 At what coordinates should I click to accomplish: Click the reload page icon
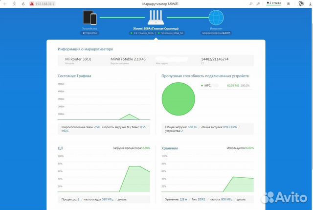tap(23, 3)
